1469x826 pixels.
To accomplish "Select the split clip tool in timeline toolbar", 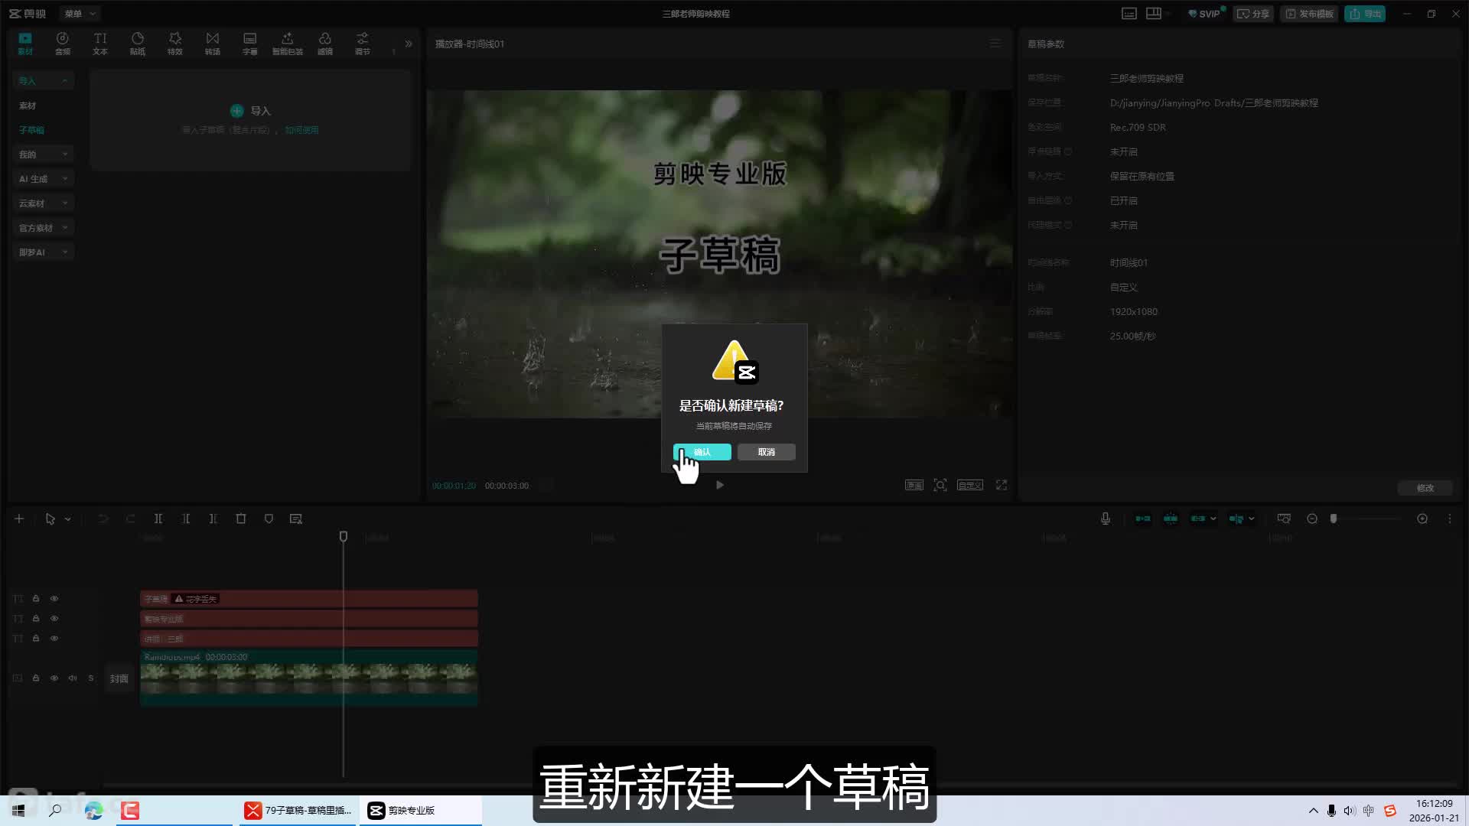I will [158, 519].
